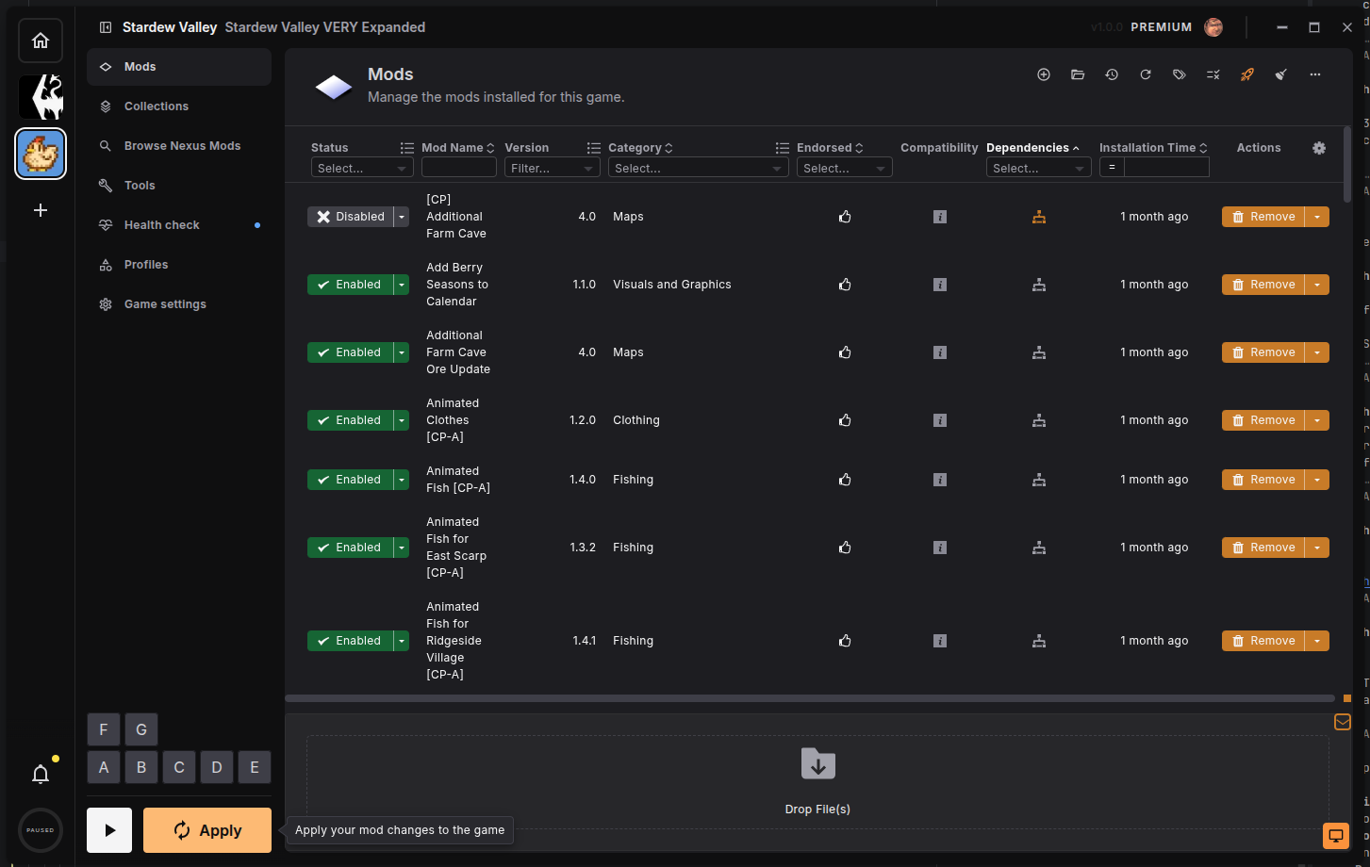Open the mod folder icon in toolbar

(x=1078, y=74)
